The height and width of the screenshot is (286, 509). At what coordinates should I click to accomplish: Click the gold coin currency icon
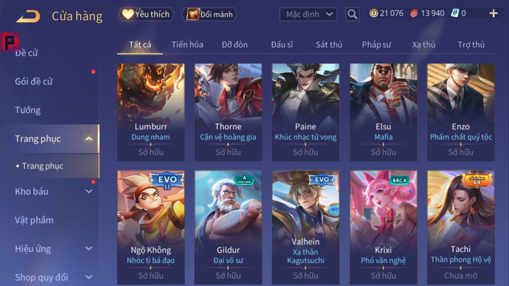pyautogui.click(x=374, y=13)
